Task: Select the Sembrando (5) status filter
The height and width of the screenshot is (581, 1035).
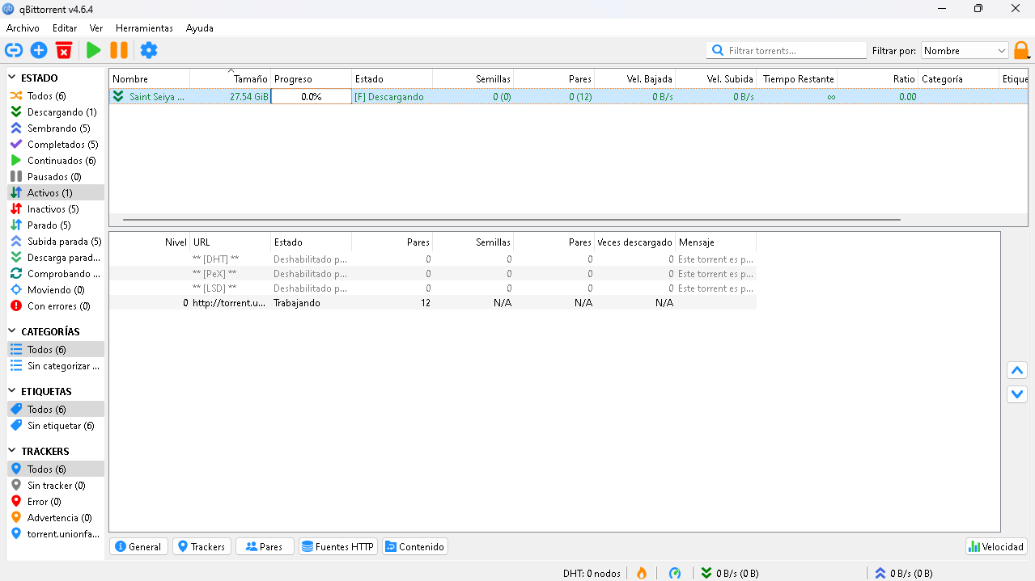Action: click(56, 128)
